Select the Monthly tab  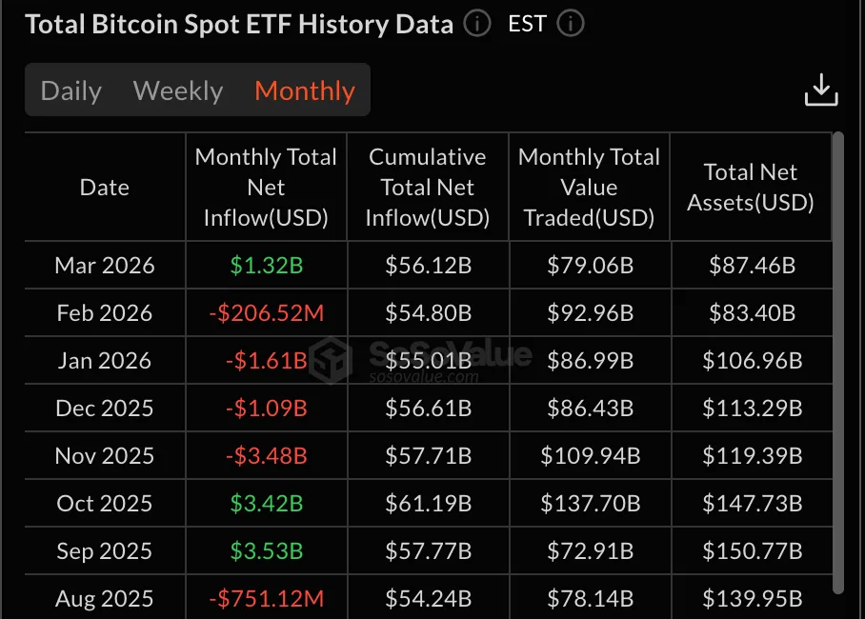coord(304,90)
